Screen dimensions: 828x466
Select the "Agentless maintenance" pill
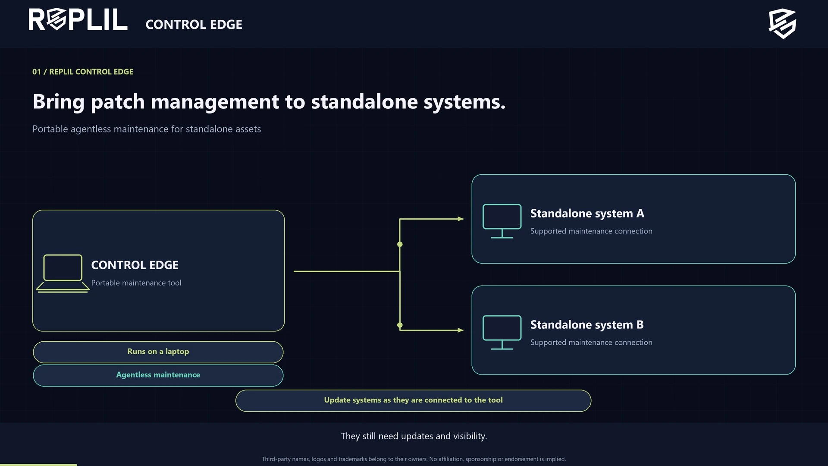tap(158, 375)
